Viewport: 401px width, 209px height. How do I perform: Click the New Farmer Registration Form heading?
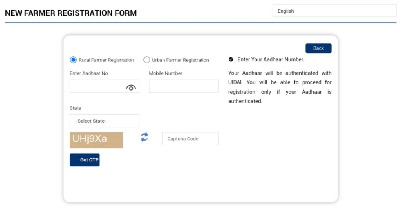[71, 13]
